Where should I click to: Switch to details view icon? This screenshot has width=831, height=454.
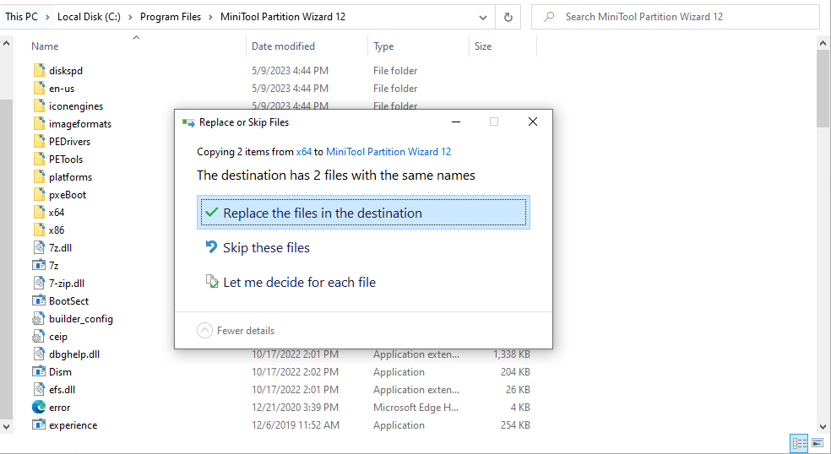tap(799, 443)
